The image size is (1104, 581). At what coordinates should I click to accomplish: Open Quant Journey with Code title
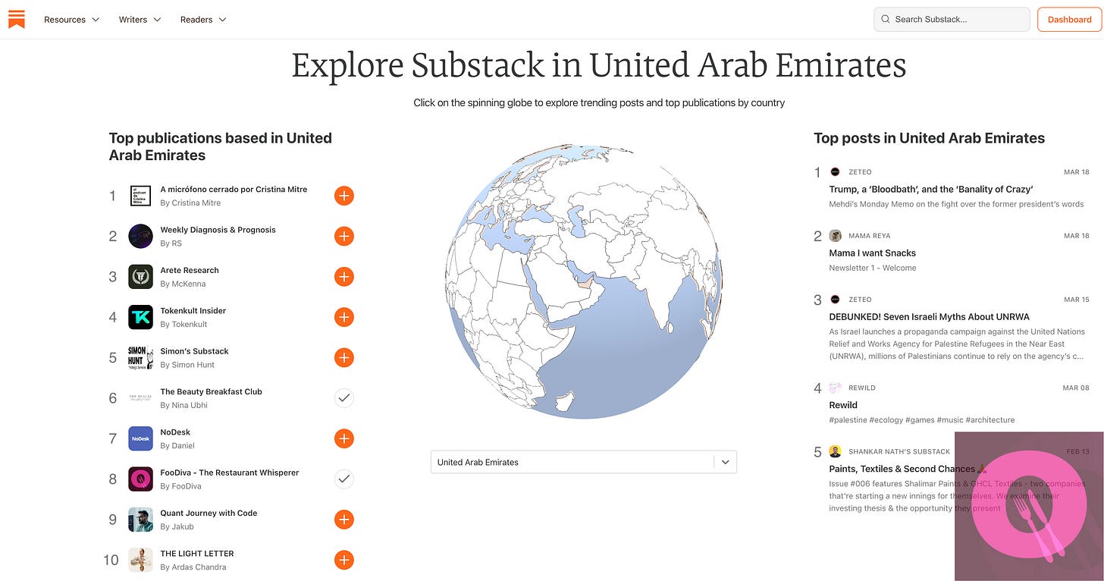(209, 513)
